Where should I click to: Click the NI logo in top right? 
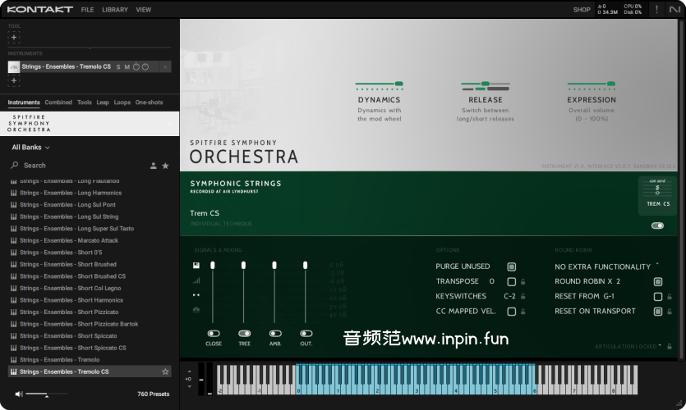coord(674,9)
